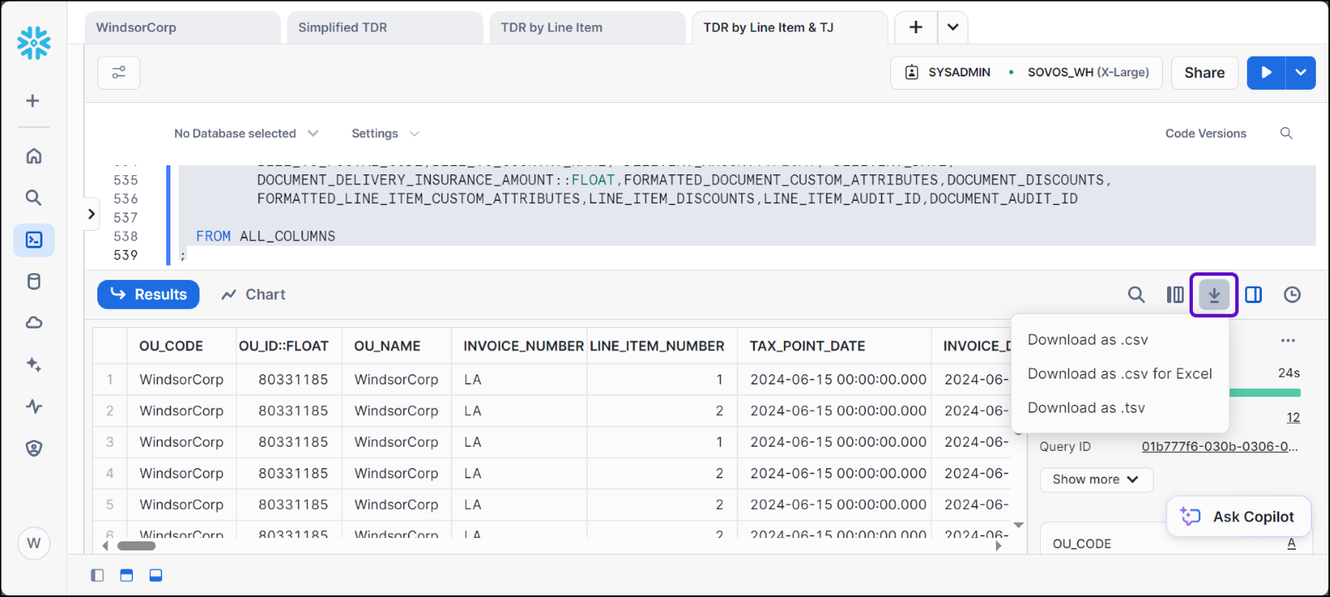Toggle the query details side panel

pyautogui.click(x=1253, y=295)
